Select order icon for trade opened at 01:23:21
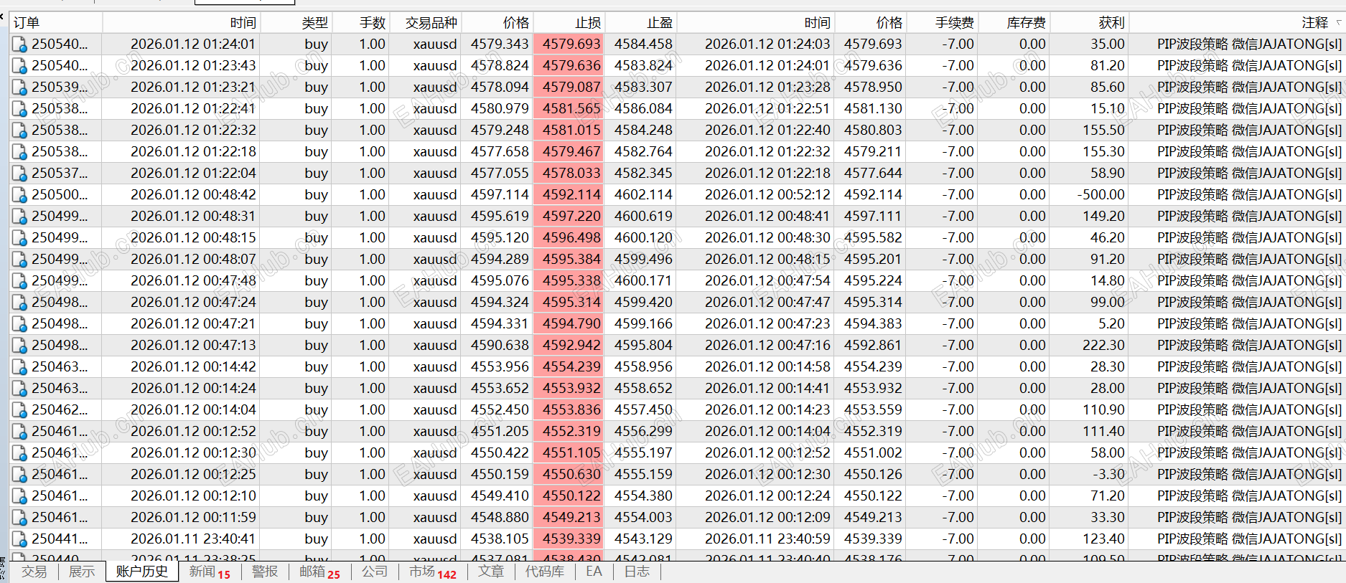The image size is (1346, 583). coord(19,87)
